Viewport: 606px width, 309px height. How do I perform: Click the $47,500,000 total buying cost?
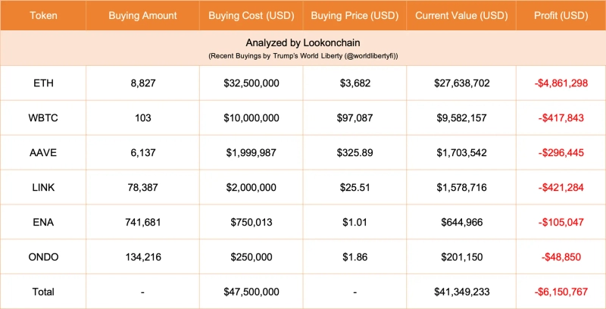point(250,291)
